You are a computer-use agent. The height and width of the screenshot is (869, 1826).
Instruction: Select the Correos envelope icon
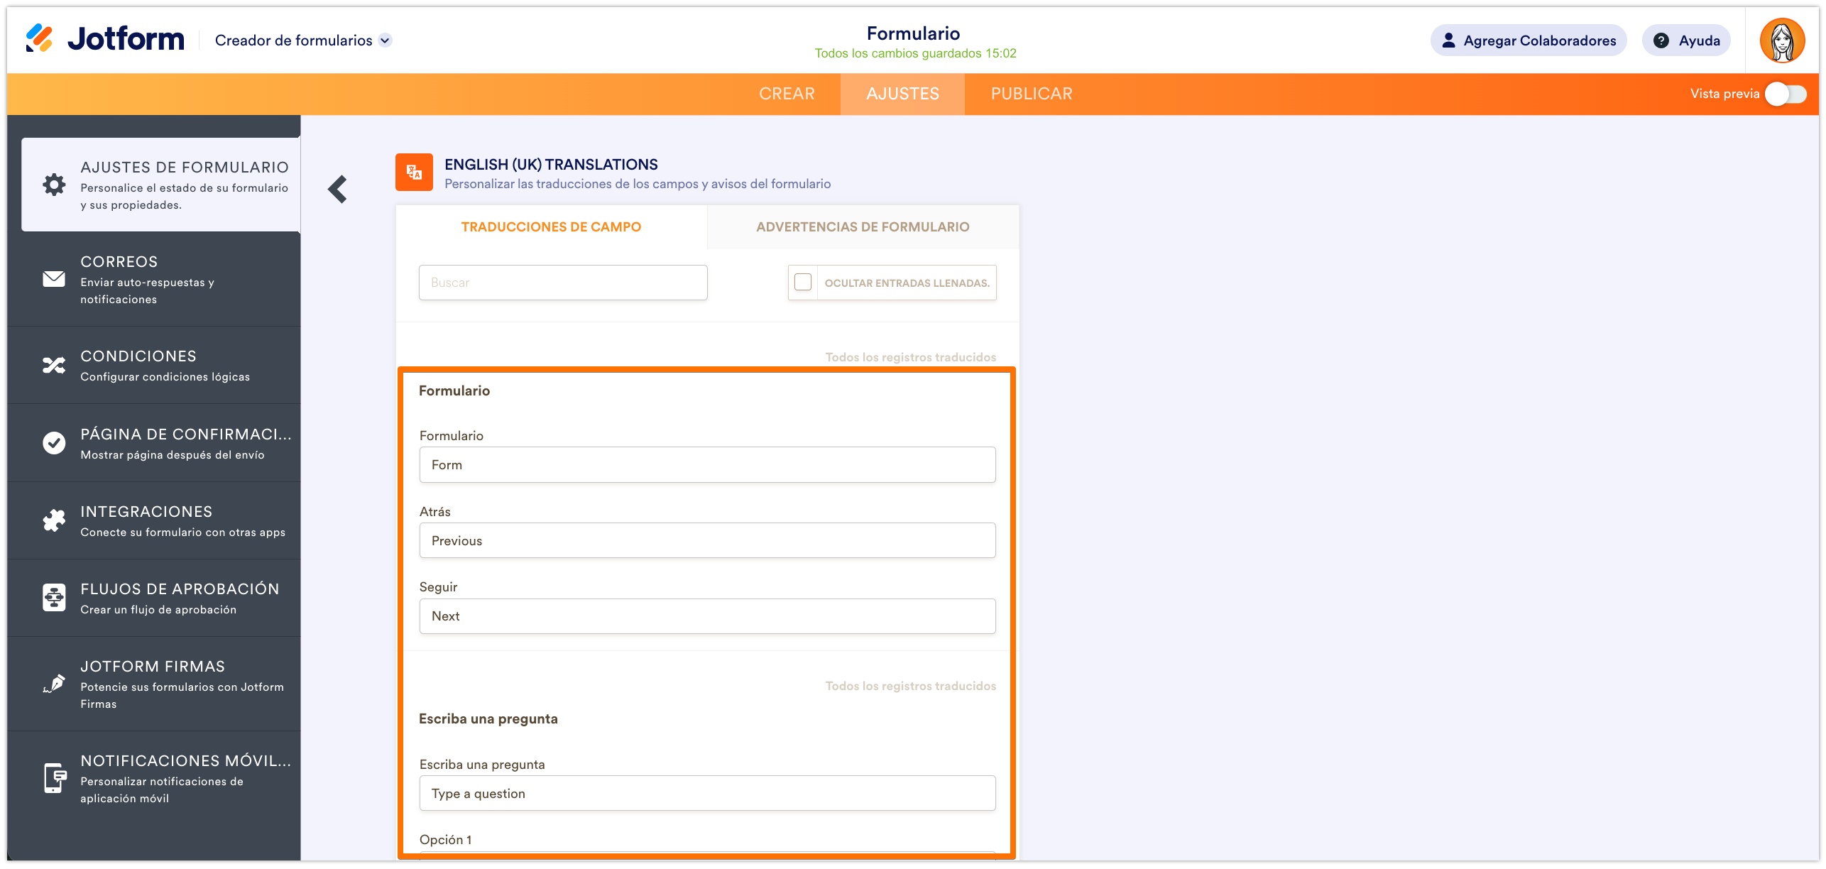coord(53,280)
